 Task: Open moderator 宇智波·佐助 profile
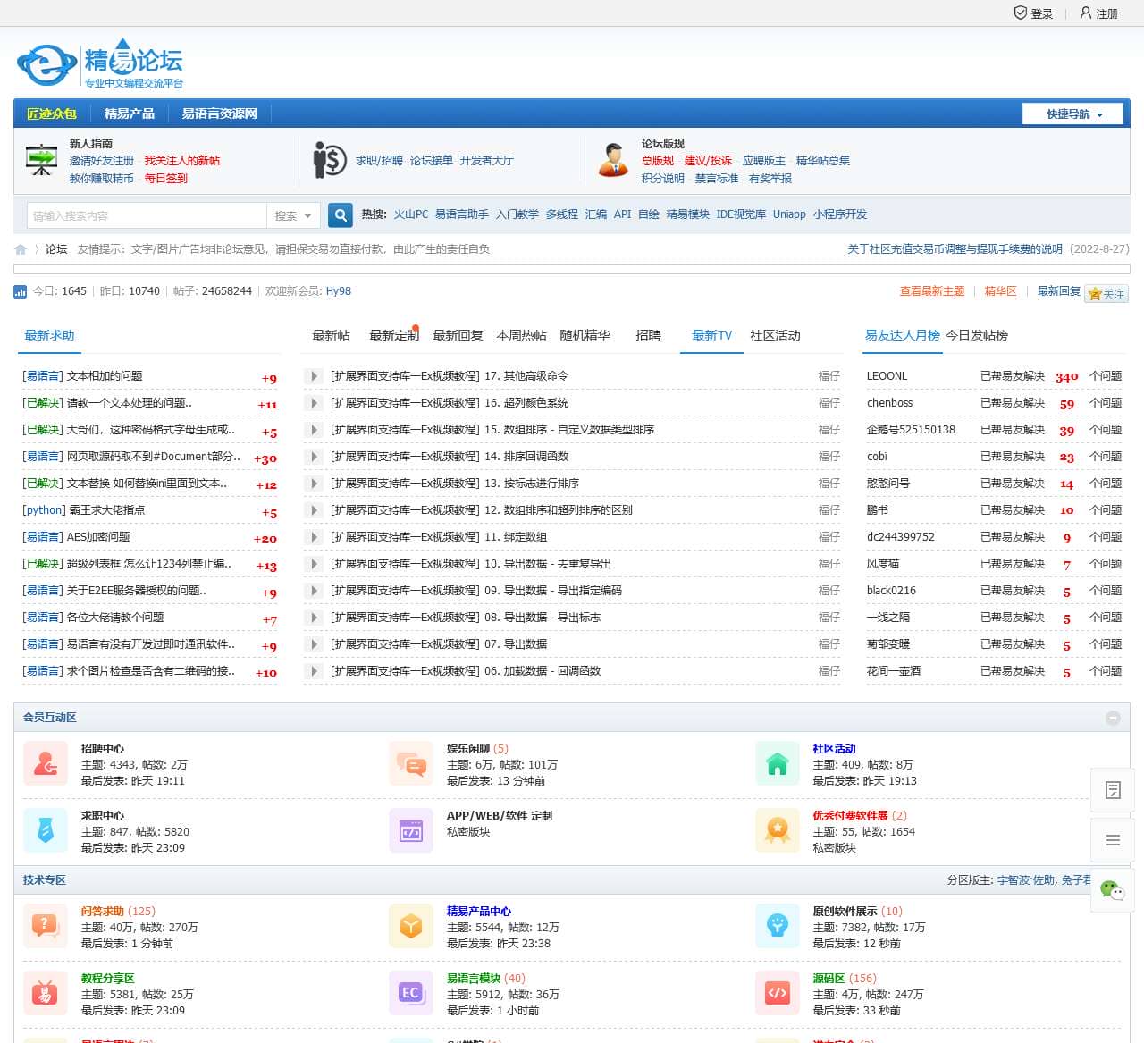1027,880
